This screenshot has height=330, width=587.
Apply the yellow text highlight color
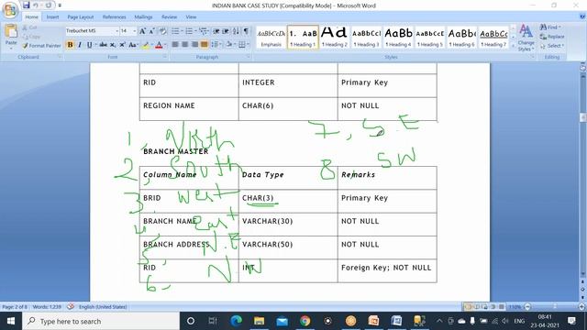[146, 45]
